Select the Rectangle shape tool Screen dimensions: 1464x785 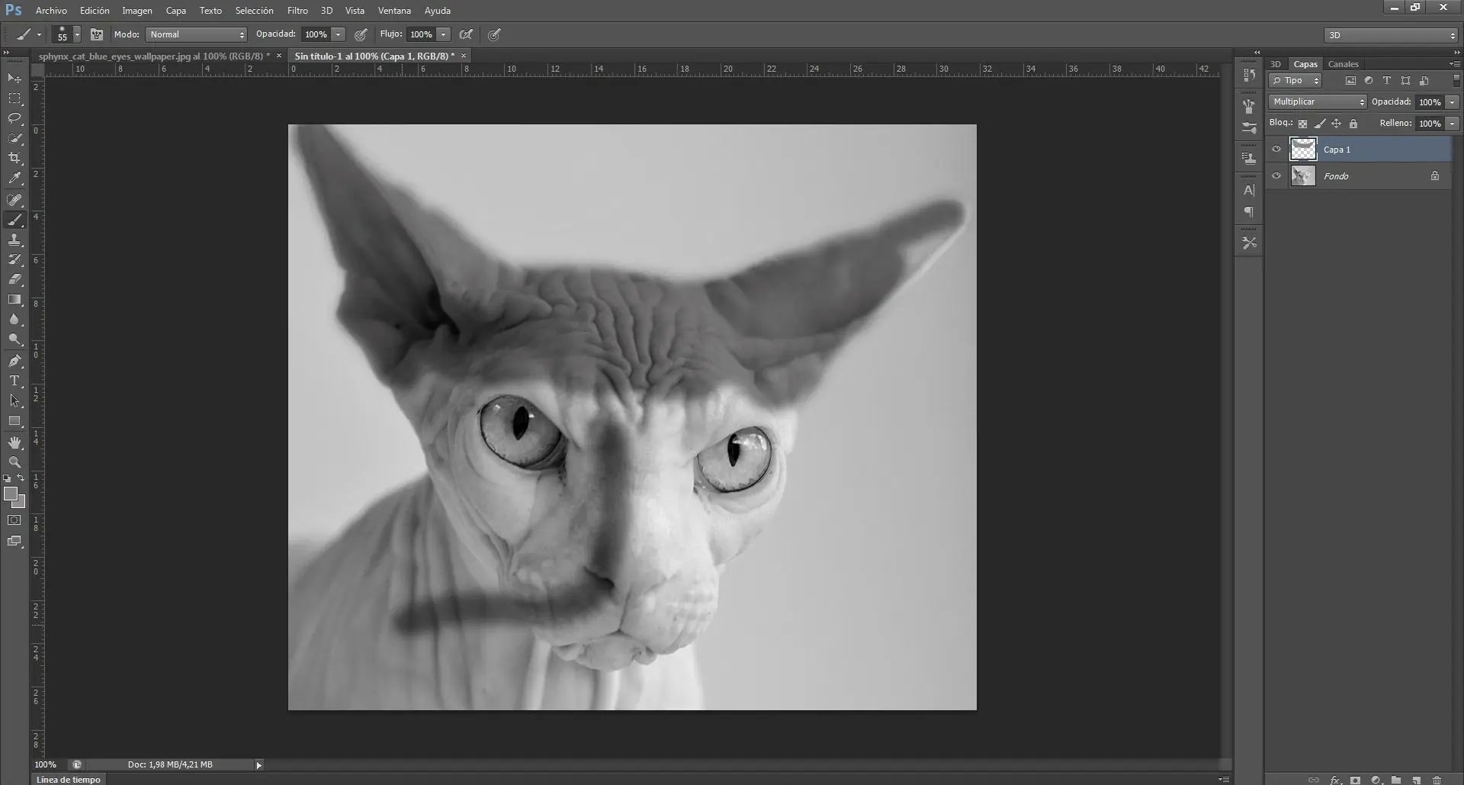click(14, 420)
